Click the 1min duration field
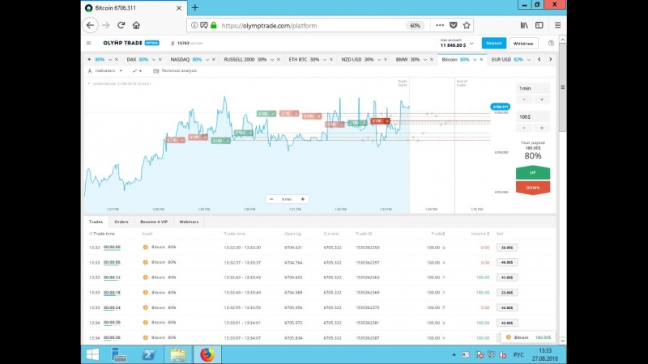The height and width of the screenshot is (364, 648). click(533, 88)
